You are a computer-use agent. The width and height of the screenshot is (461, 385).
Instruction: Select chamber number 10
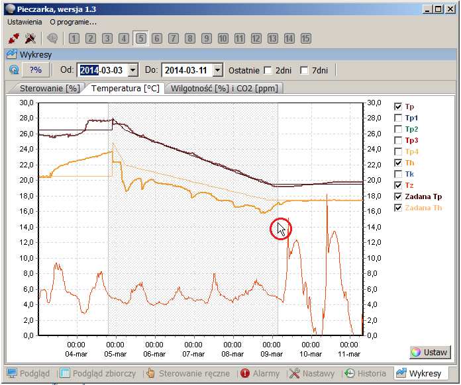coord(223,38)
